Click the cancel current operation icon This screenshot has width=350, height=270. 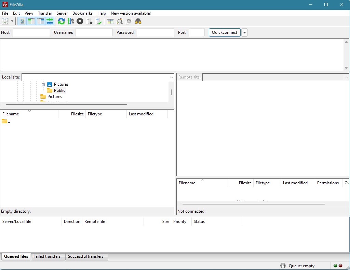(80, 21)
